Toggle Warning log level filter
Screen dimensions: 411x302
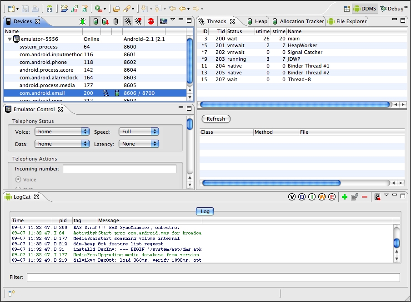(x=322, y=197)
